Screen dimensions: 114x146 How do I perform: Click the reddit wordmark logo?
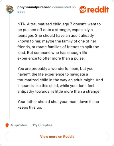point(98,9)
